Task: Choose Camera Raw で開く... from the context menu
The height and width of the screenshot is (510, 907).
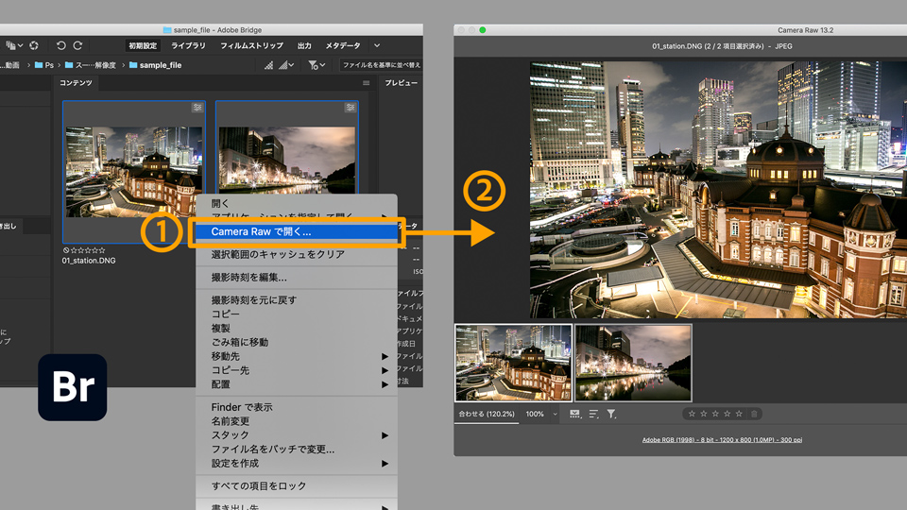Action: (x=297, y=232)
